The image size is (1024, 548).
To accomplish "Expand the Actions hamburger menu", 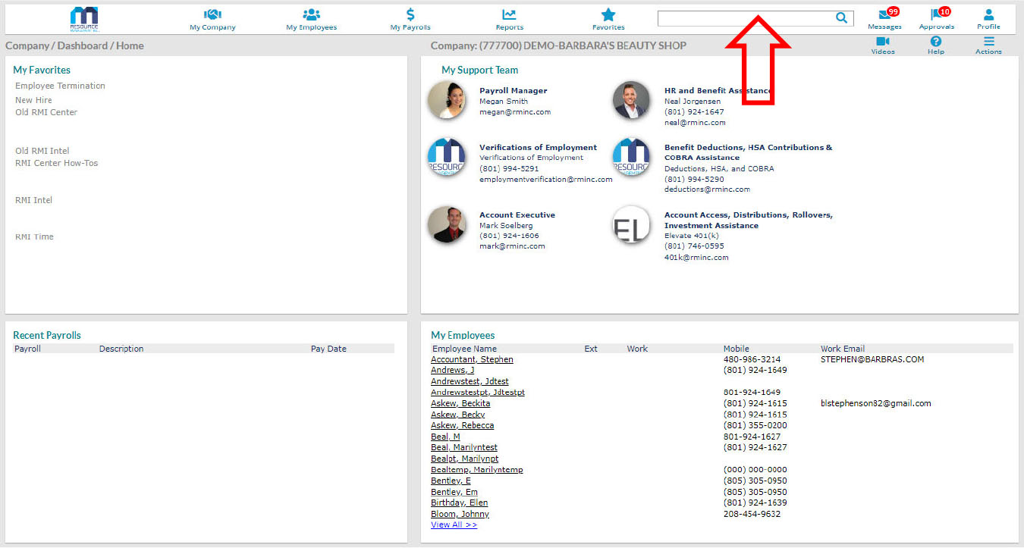I will [988, 42].
